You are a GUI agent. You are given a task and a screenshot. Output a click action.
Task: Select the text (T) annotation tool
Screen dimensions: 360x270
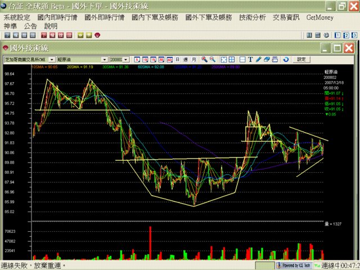tap(250, 60)
